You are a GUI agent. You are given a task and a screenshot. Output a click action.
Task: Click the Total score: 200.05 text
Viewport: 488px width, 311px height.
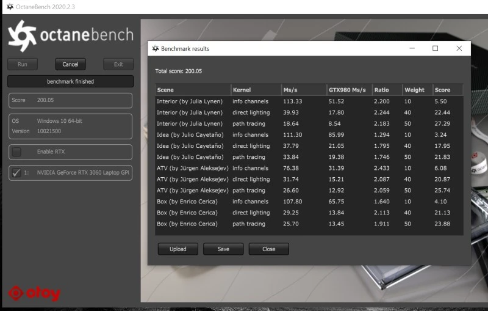tap(178, 71)
